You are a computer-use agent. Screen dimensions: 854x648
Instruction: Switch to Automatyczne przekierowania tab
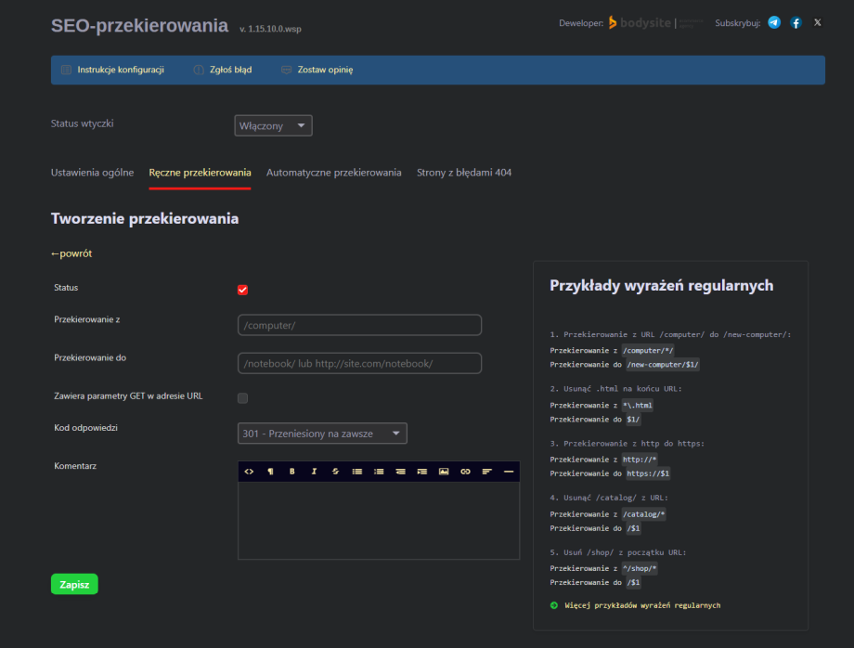(333, 173)
